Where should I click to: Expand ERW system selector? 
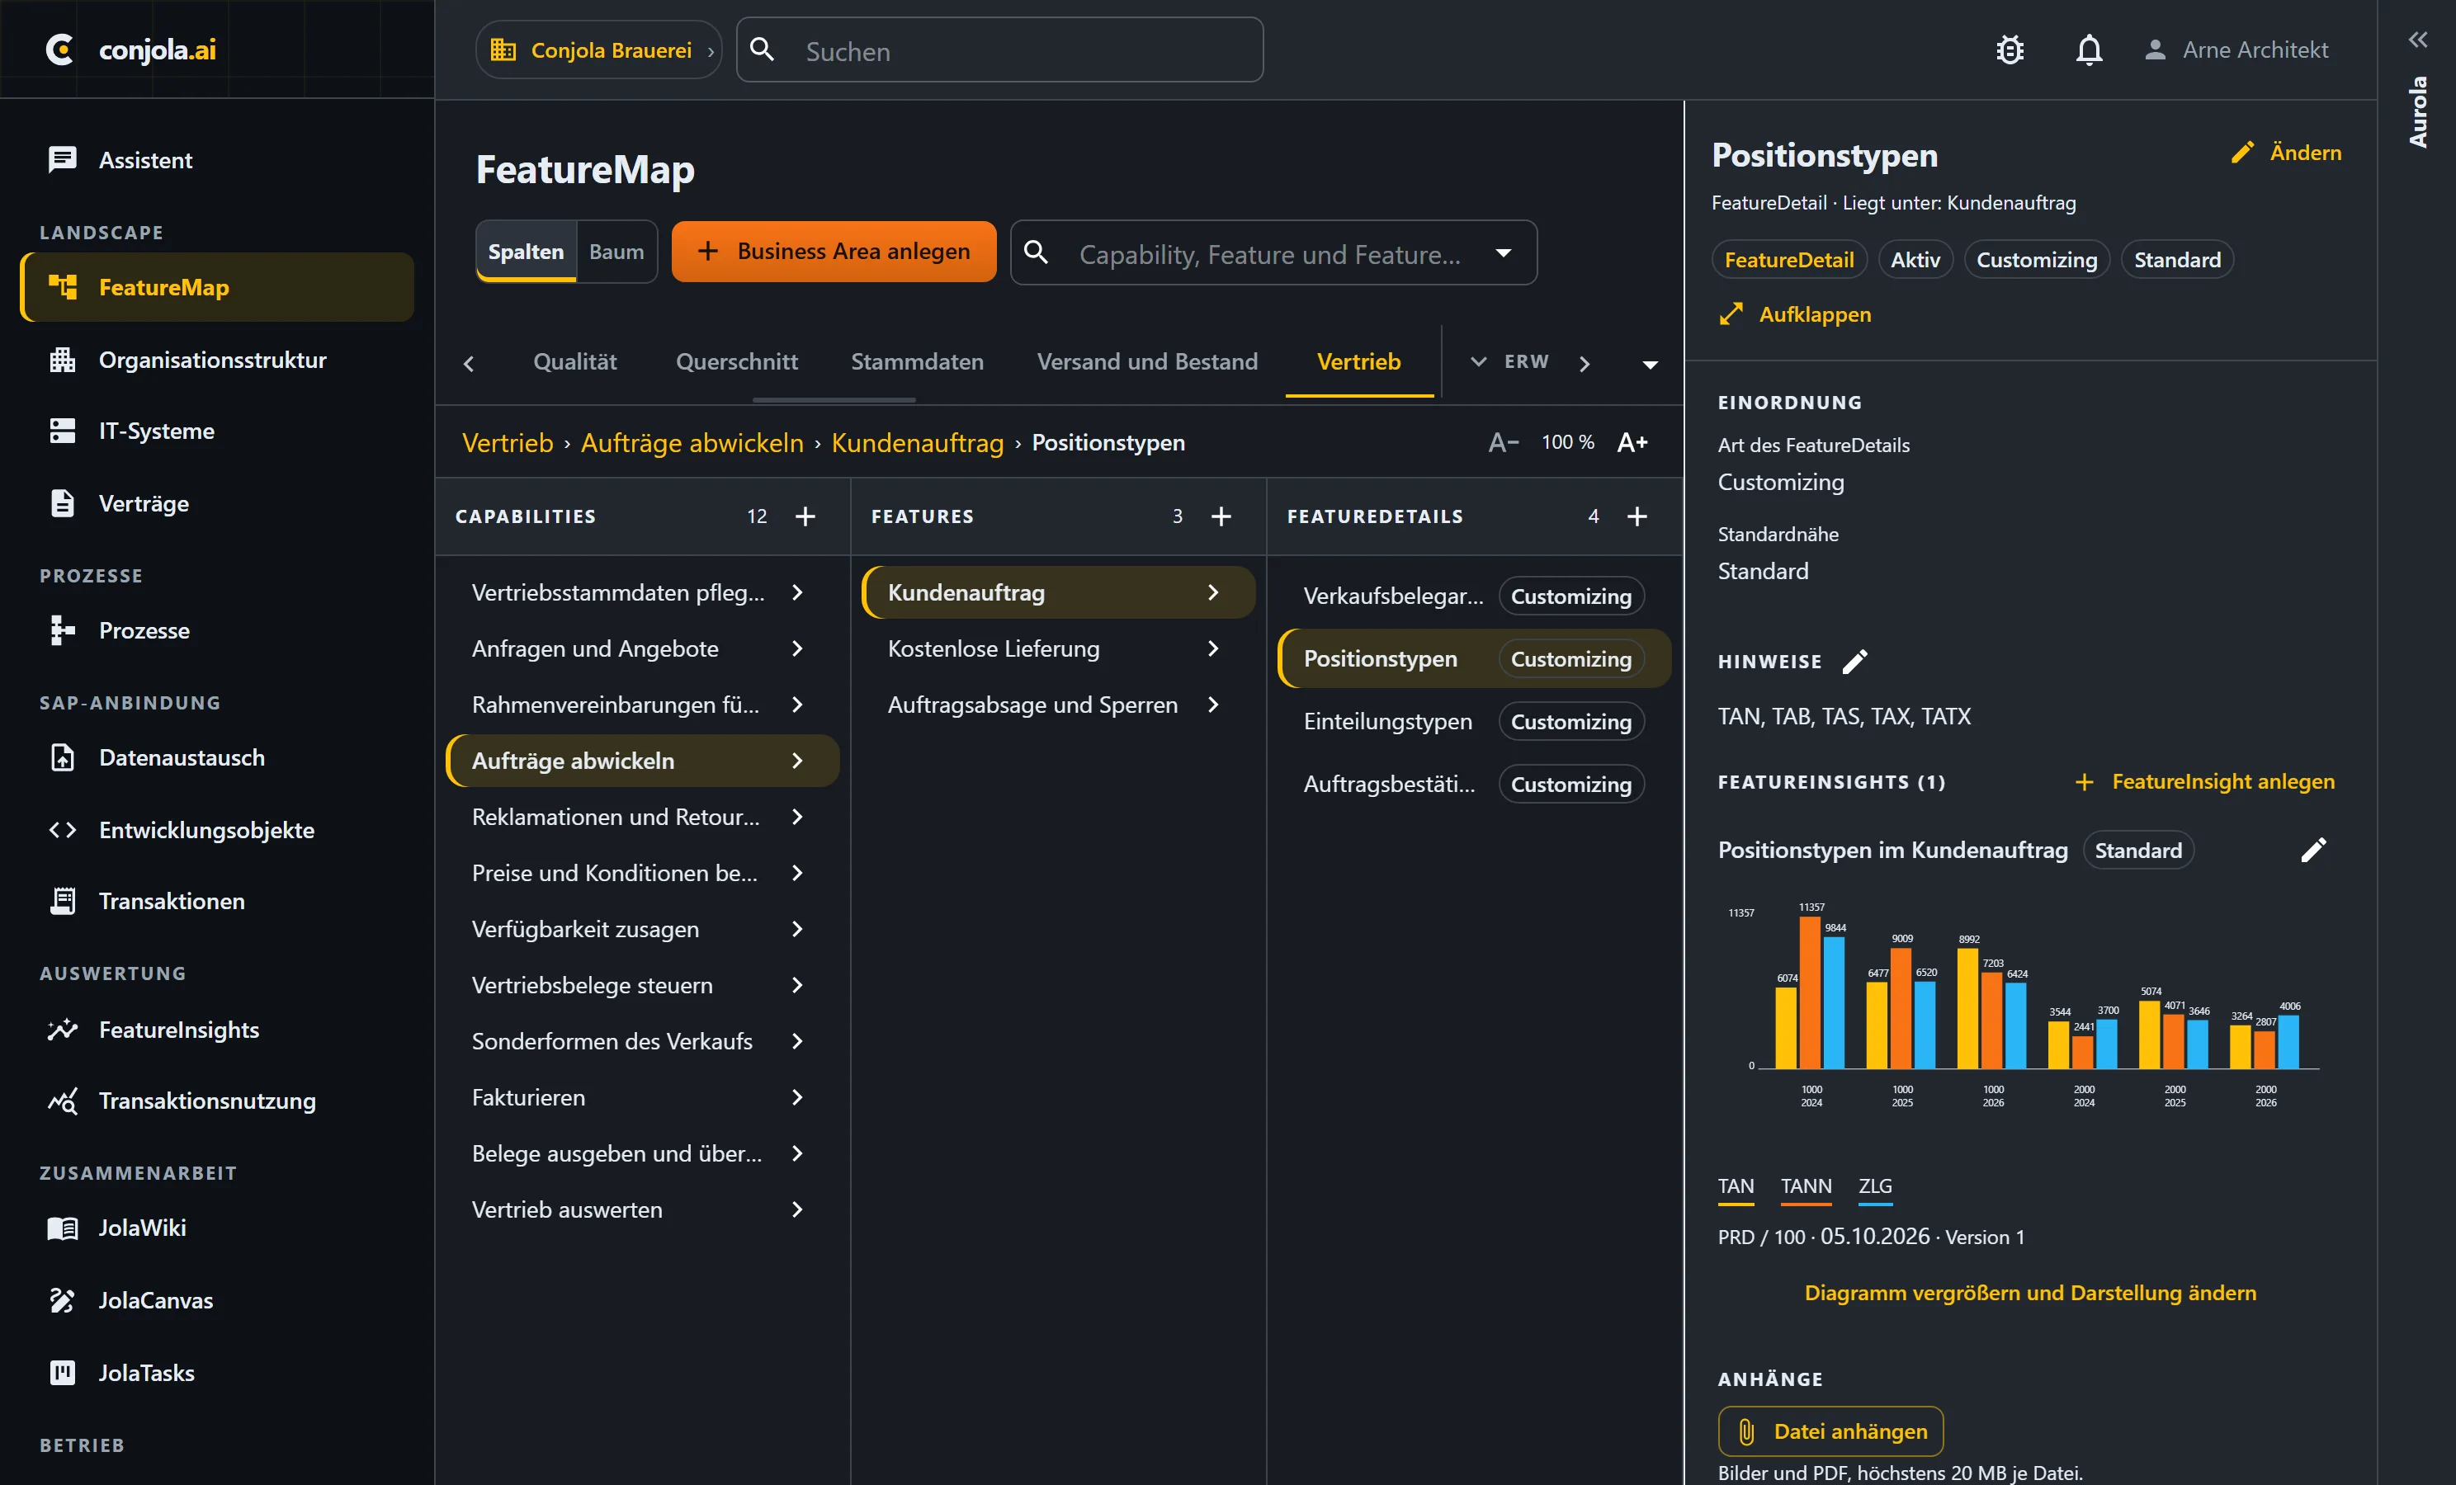(x=1510, y=362)
